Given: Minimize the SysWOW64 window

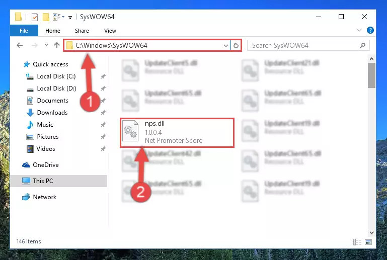Looking at the screenshot, I should coord(319,17).
